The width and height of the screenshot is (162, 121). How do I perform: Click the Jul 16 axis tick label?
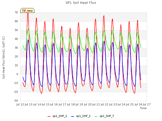point(54,104)
